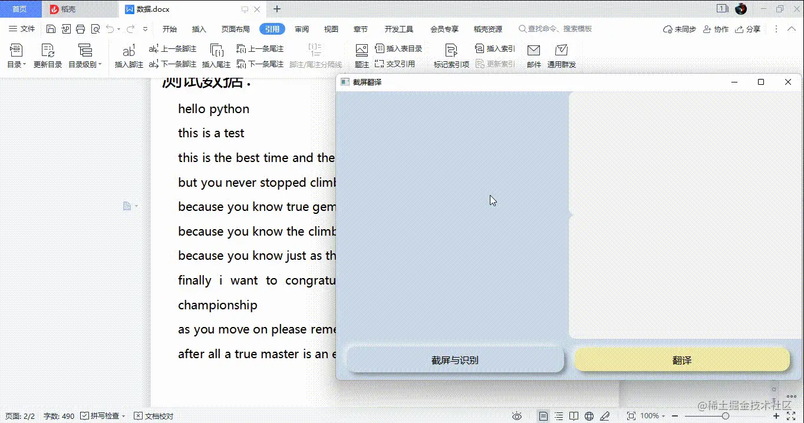
Task: Click 插入表目录 insert table of figures
Action: (x=399, y=49)
